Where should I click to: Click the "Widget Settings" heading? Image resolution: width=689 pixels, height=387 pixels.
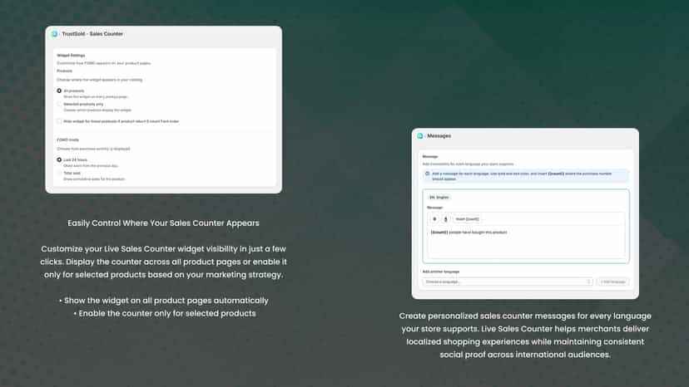pyautogui.click(x=71, y=56)
